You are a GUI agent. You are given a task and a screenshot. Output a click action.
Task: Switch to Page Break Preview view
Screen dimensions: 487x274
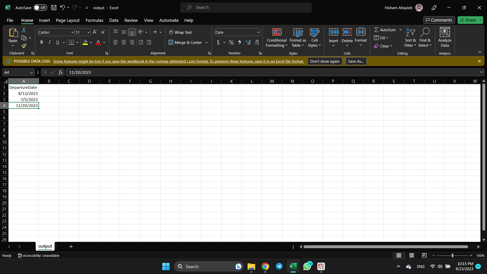(424, 255)
